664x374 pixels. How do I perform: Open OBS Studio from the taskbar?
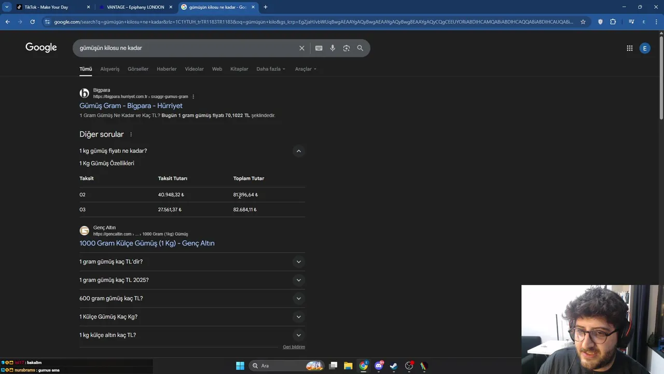(x=409, y=366)
